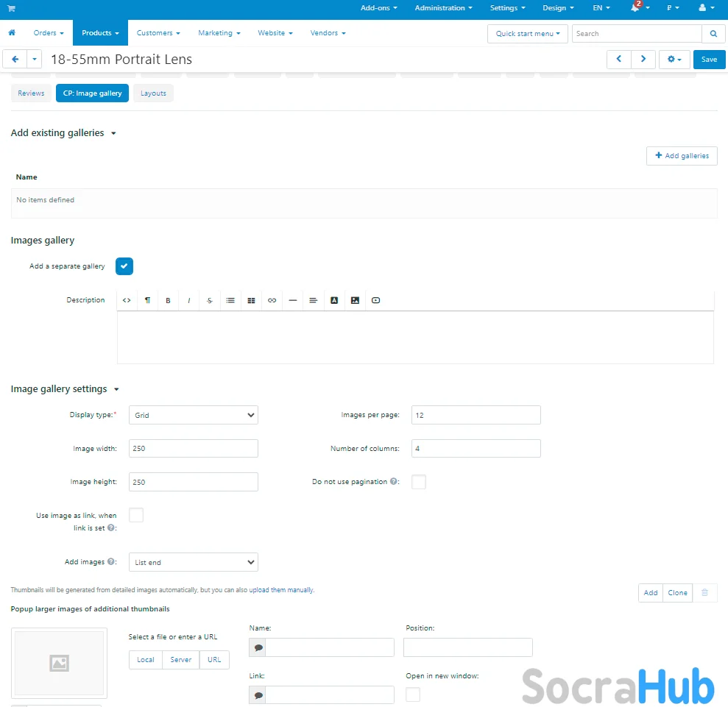Image resolution: width=728 pixels, height=707 pixels.
Task: Toggle HTML source code view in editor
Action: (x=127, y=301)
